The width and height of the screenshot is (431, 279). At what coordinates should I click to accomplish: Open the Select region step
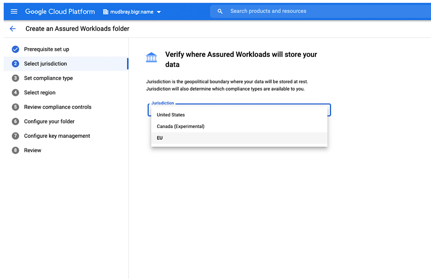point(40,93)
